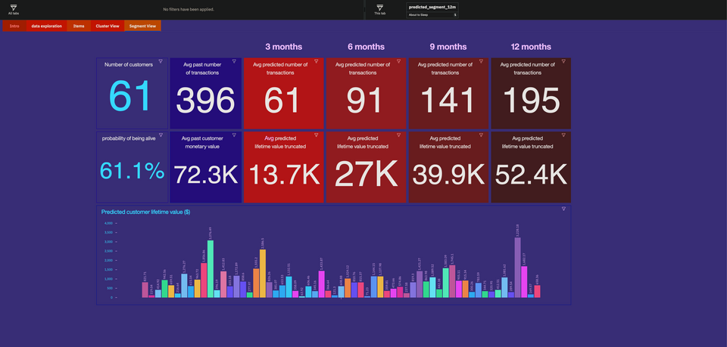The width and height of the screenshot is (727, 347).
Task: Open the All tabs filter icon
Action: (x=14, y=8)
